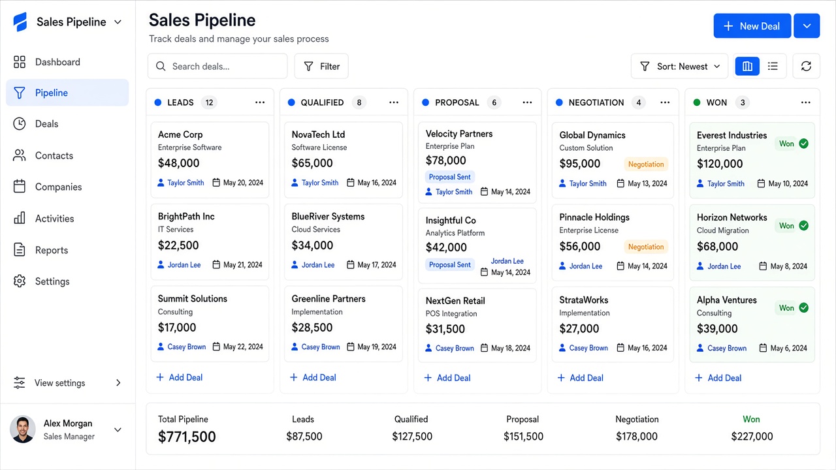Add Deal in the Won column

click(x=718, y=378)
